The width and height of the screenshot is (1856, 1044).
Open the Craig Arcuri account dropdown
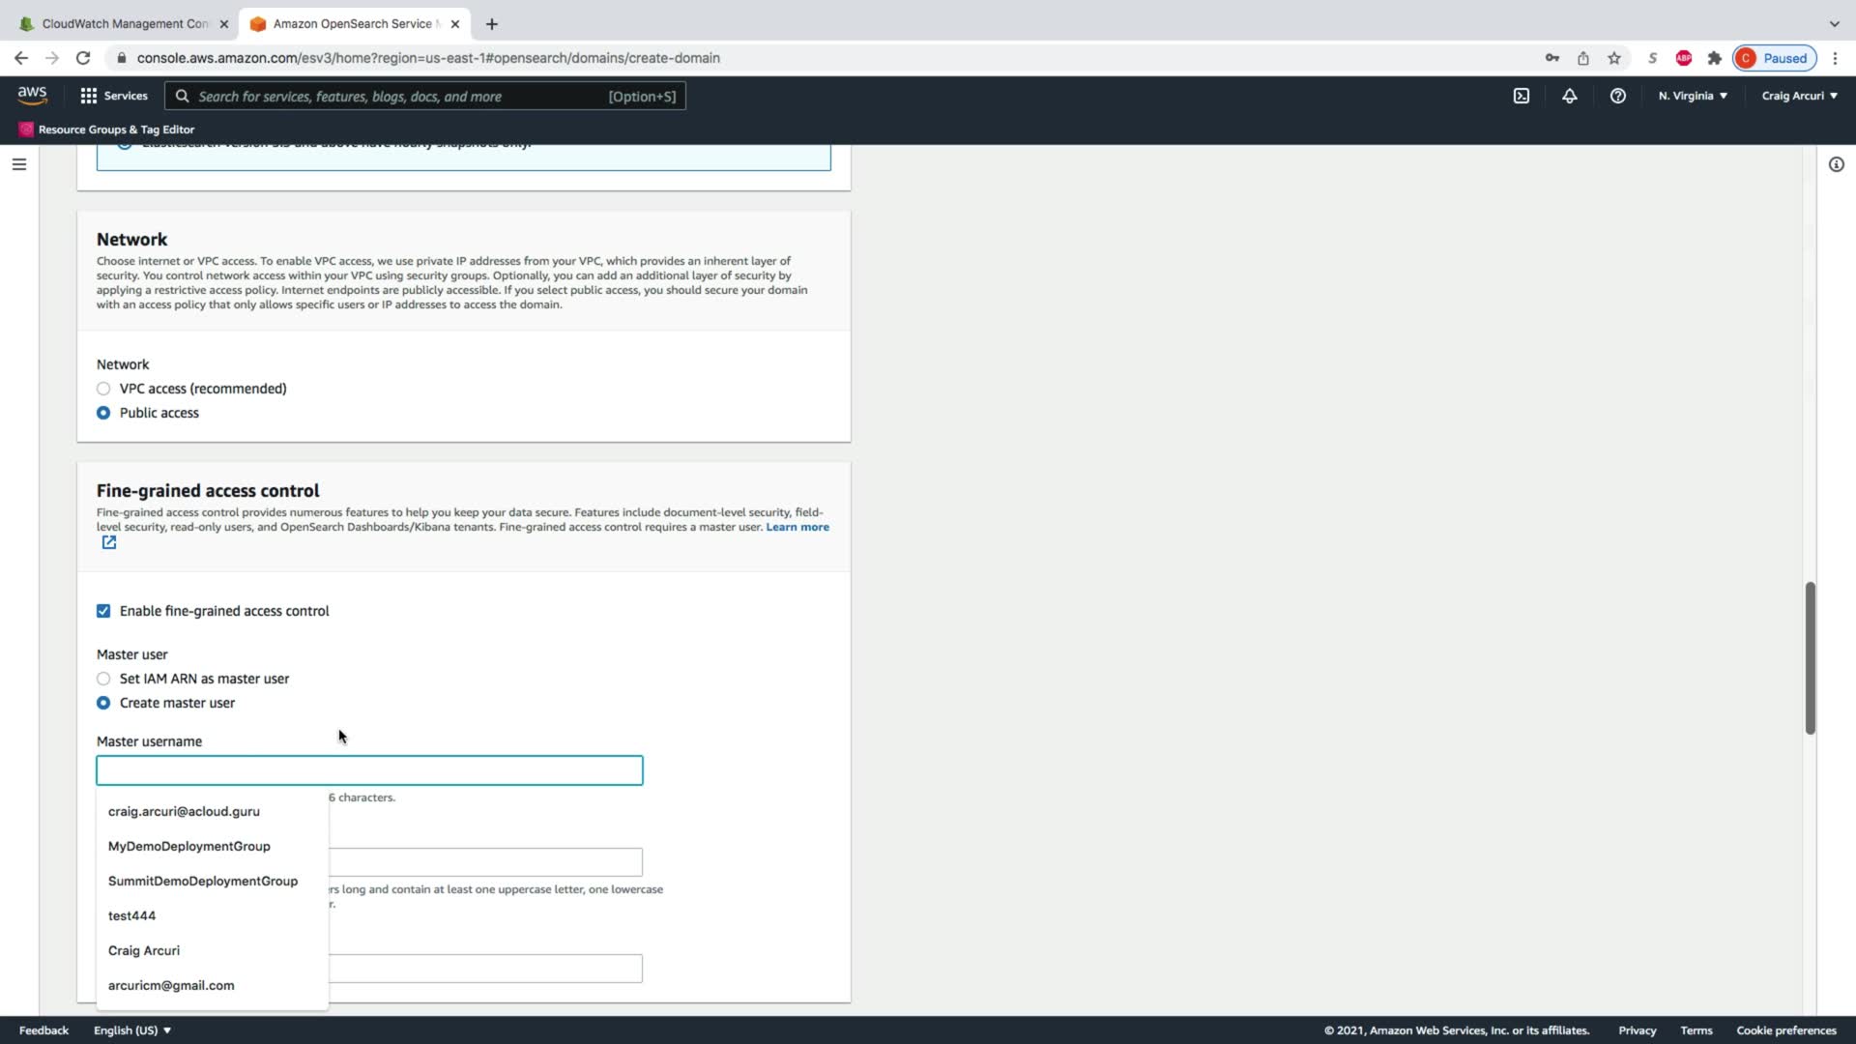1798,96
